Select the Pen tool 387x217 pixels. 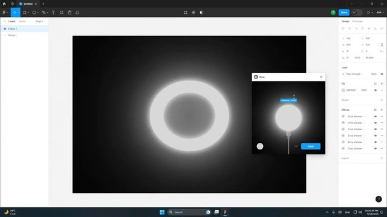44,13
